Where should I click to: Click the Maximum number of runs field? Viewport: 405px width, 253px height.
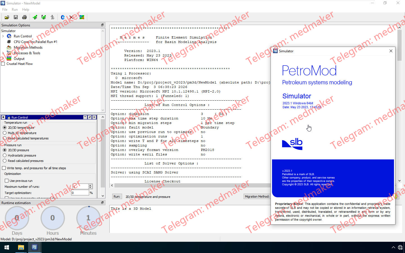[x=80, y=186]
